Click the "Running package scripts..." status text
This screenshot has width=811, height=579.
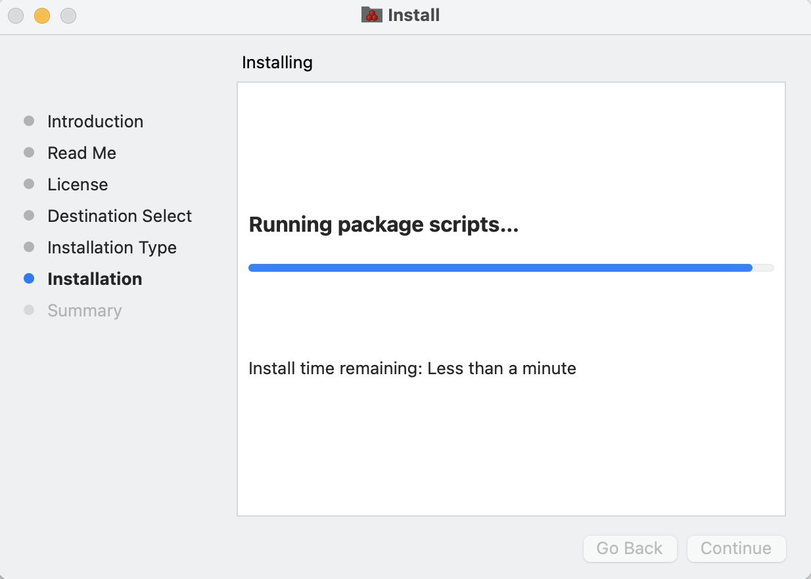tap(384, 225)
